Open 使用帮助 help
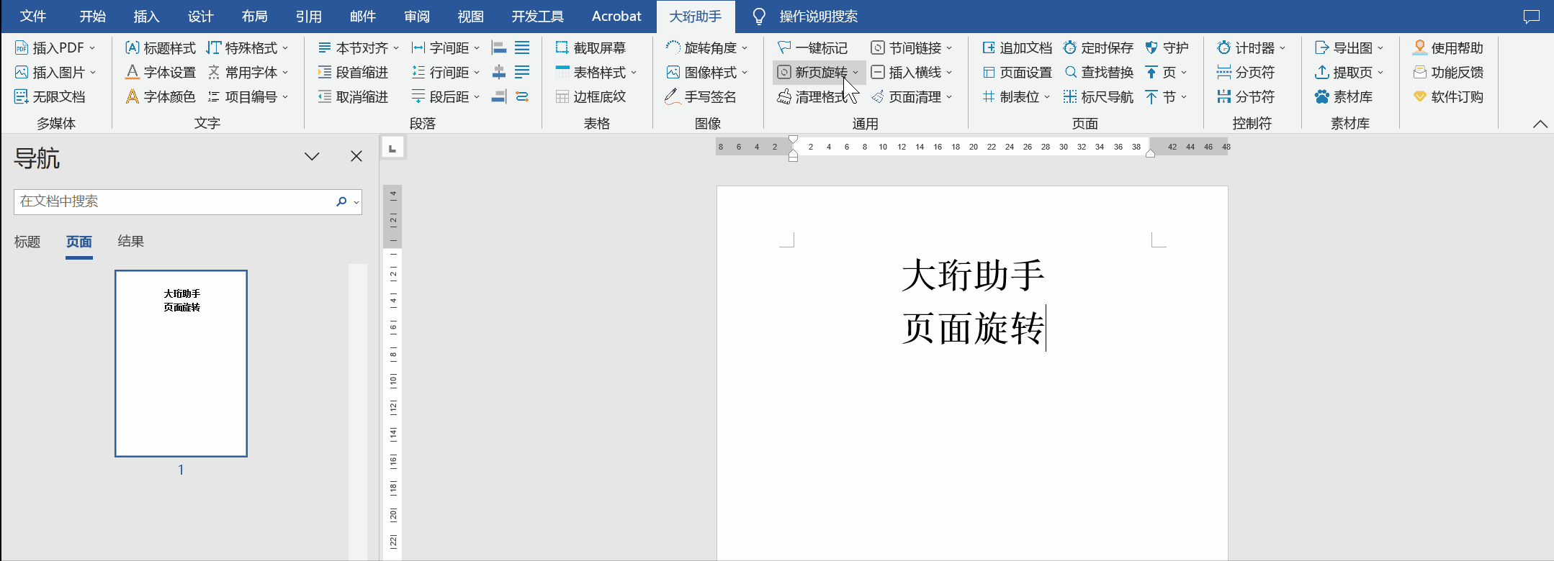Image resolution: width=1554 pixels, height=561 pixels. (1447, 47)
